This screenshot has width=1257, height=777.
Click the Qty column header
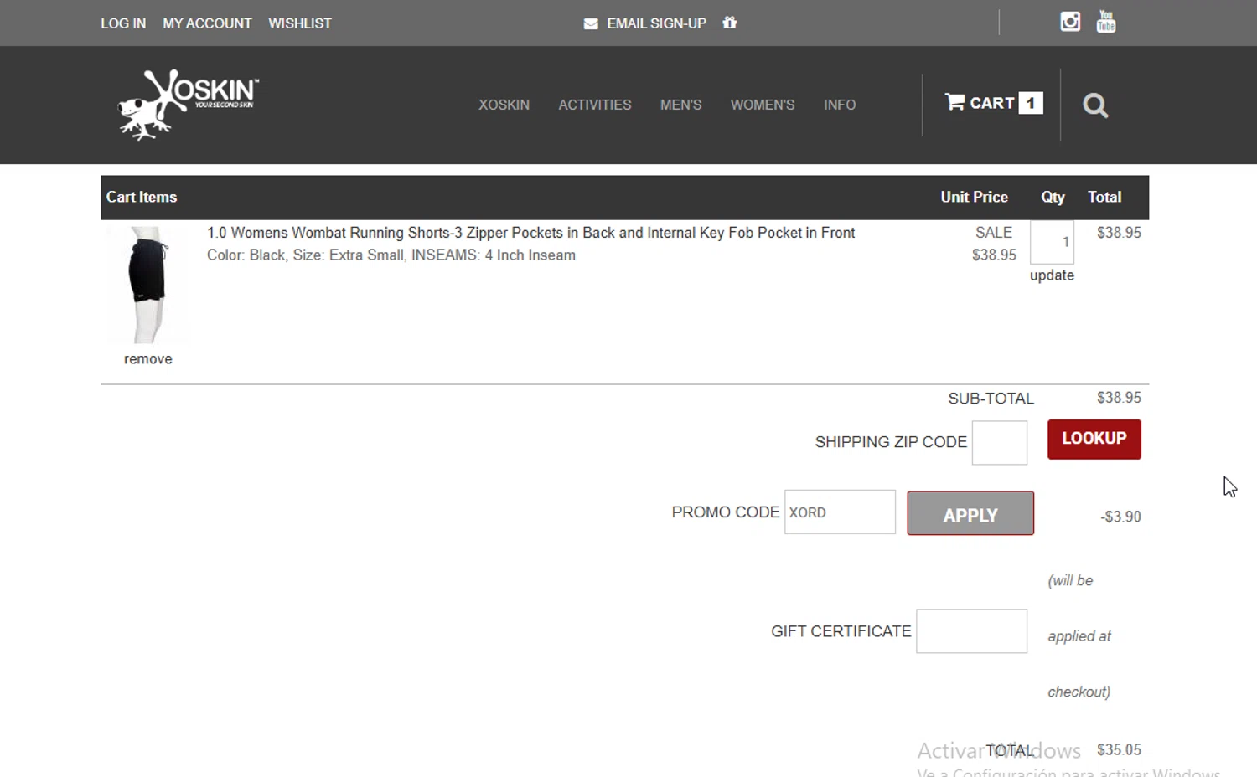(1053, 197)
